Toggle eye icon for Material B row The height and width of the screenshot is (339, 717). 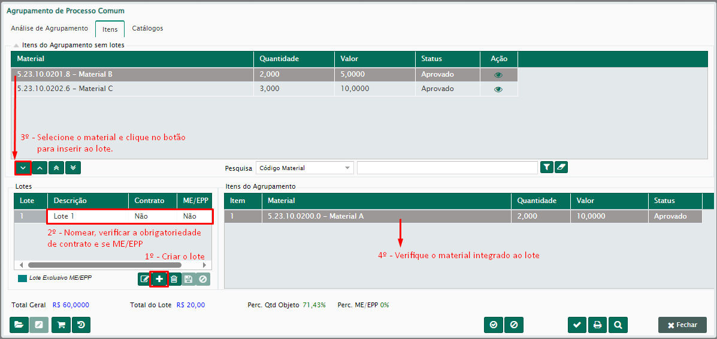coord(498,75)
